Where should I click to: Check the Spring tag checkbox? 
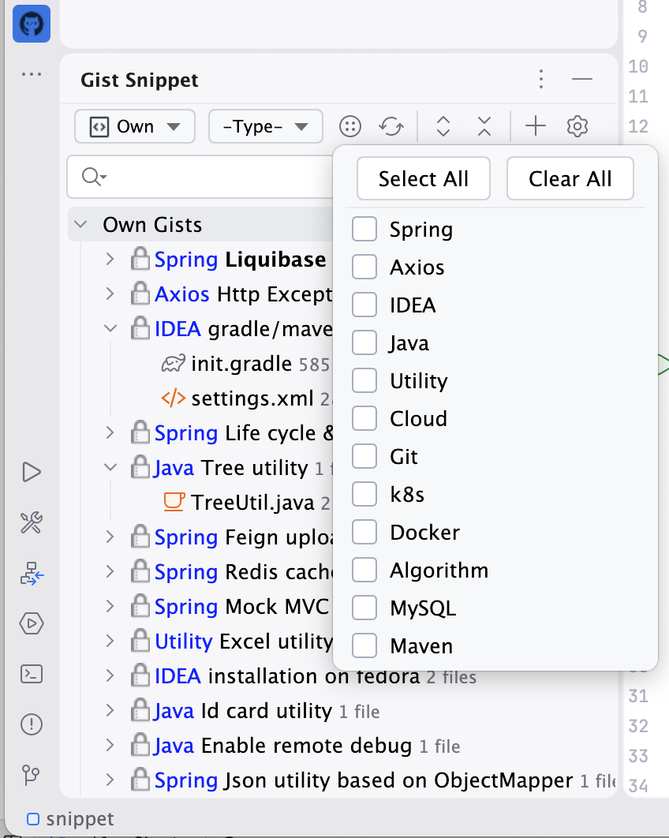[x=364, y=230]
